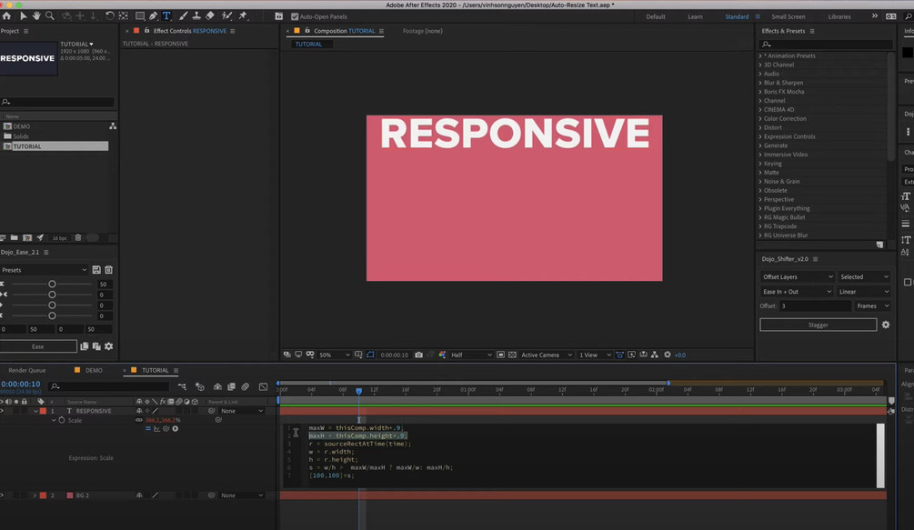This screenshot has width=914, height=530.
Task: Switch to the Footage (none) tab
Action: pos(423,31)
